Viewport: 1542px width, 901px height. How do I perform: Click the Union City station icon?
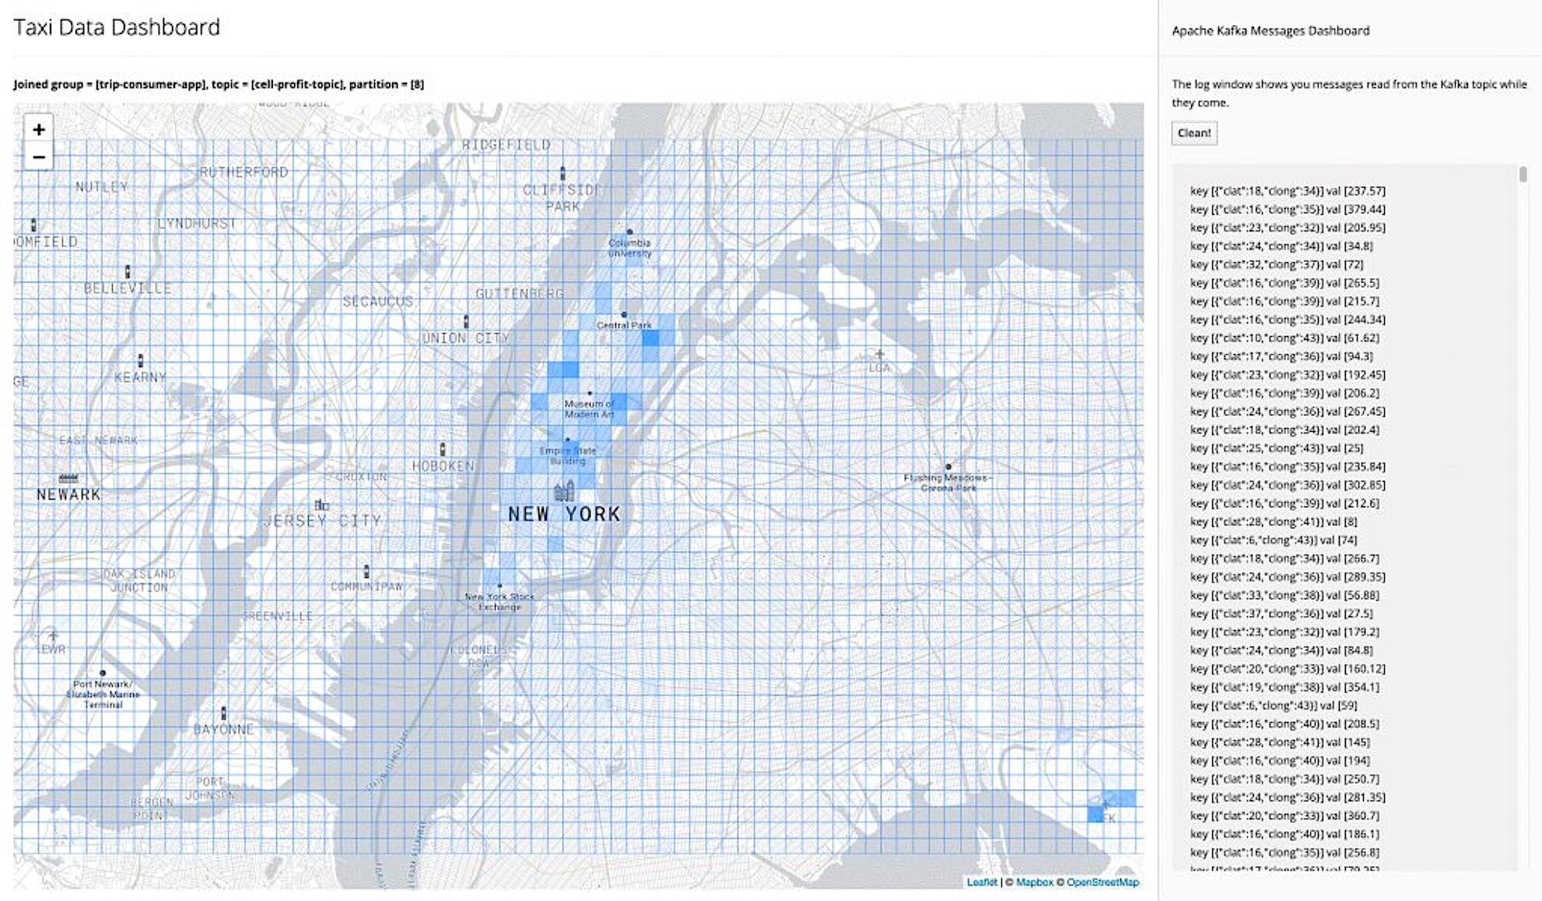click(466, 321)
